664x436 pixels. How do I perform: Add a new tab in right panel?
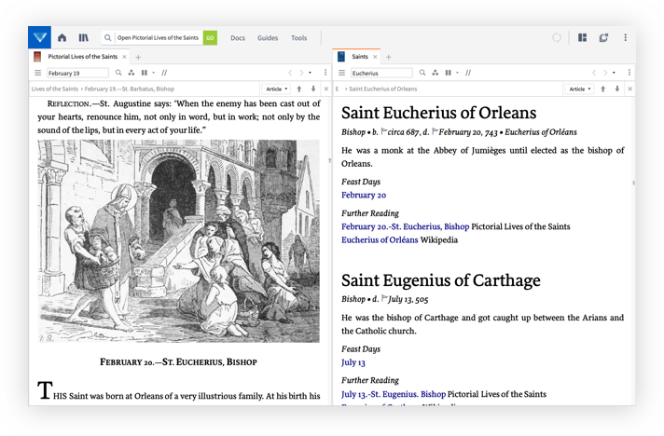point(388,57)
